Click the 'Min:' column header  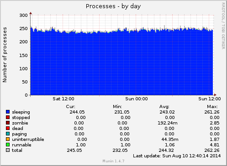pyautogui.click(x=117, y=107)
